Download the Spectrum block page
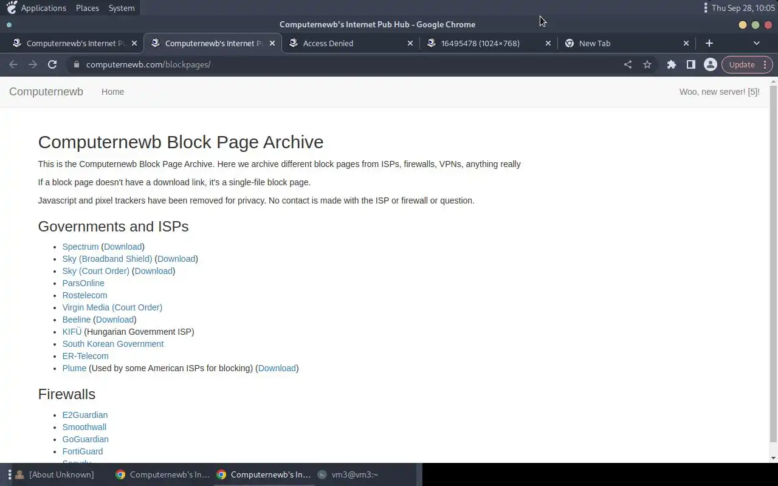The width and height of the screenshot is (778, 486). (123, 247)
